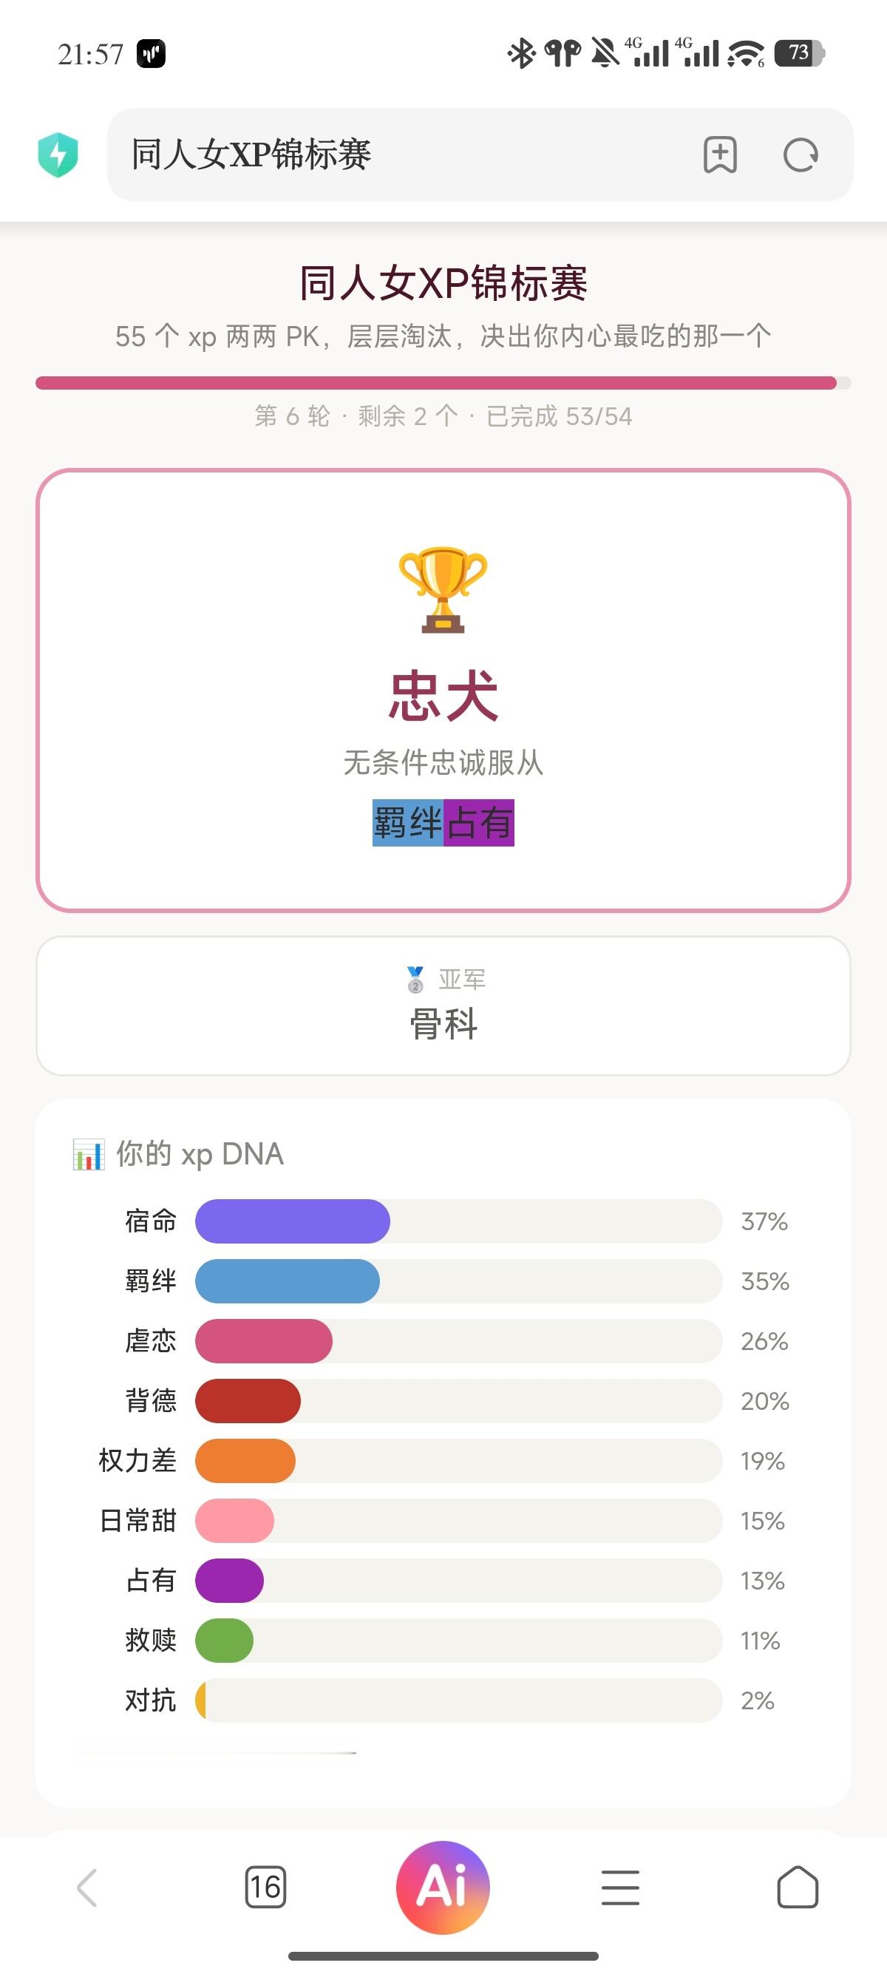887x1974 pixels.
Task: Open the browser hamburger menu
Action: 620,1887
